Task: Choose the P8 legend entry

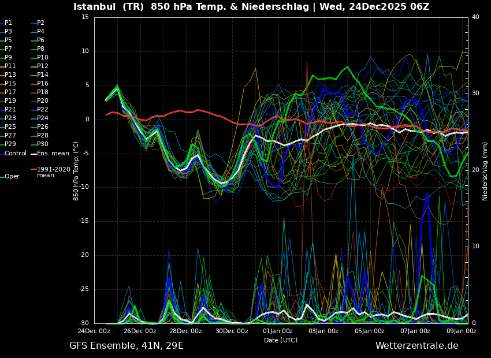Action: point(38,49)
